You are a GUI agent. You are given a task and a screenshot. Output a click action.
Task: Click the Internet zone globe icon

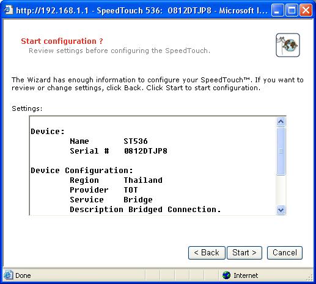point(226,275)
